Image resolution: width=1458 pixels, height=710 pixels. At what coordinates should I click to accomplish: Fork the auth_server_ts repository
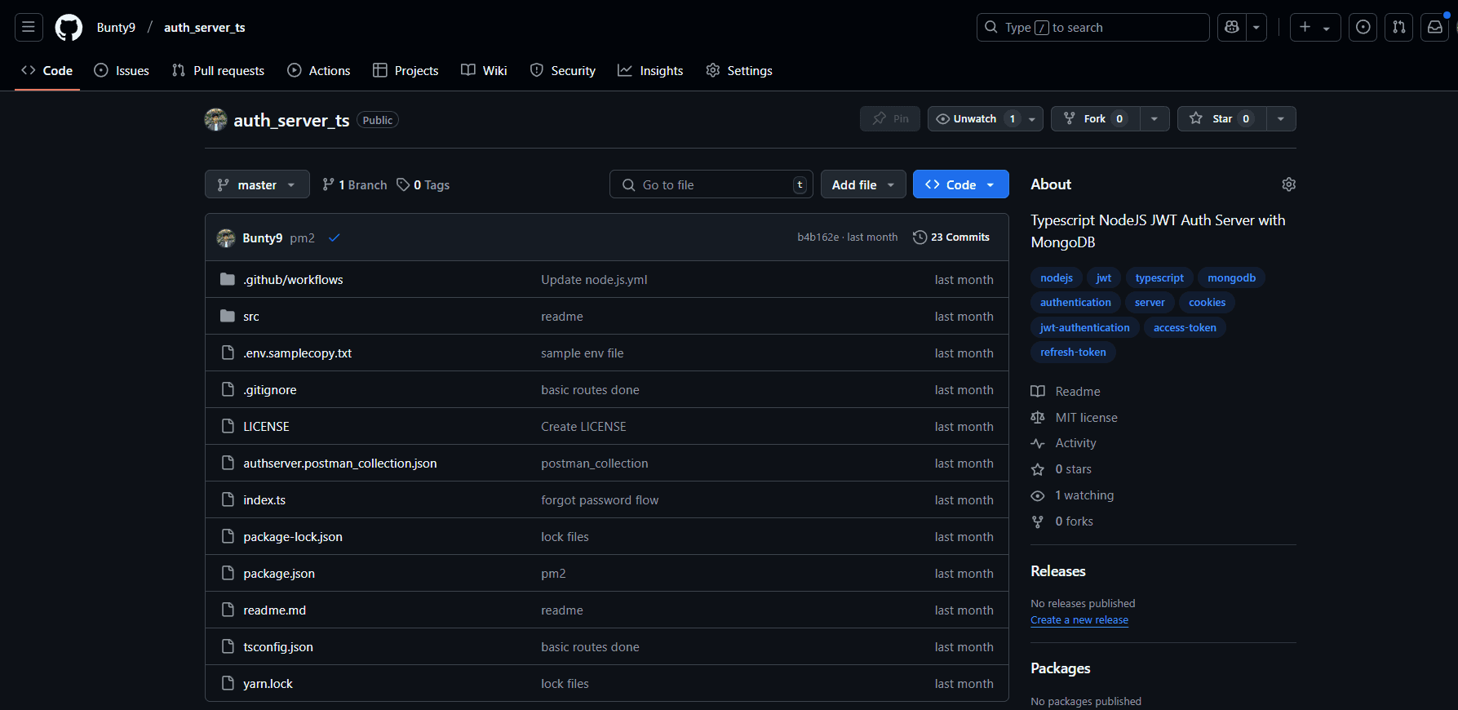(1095, 119)
